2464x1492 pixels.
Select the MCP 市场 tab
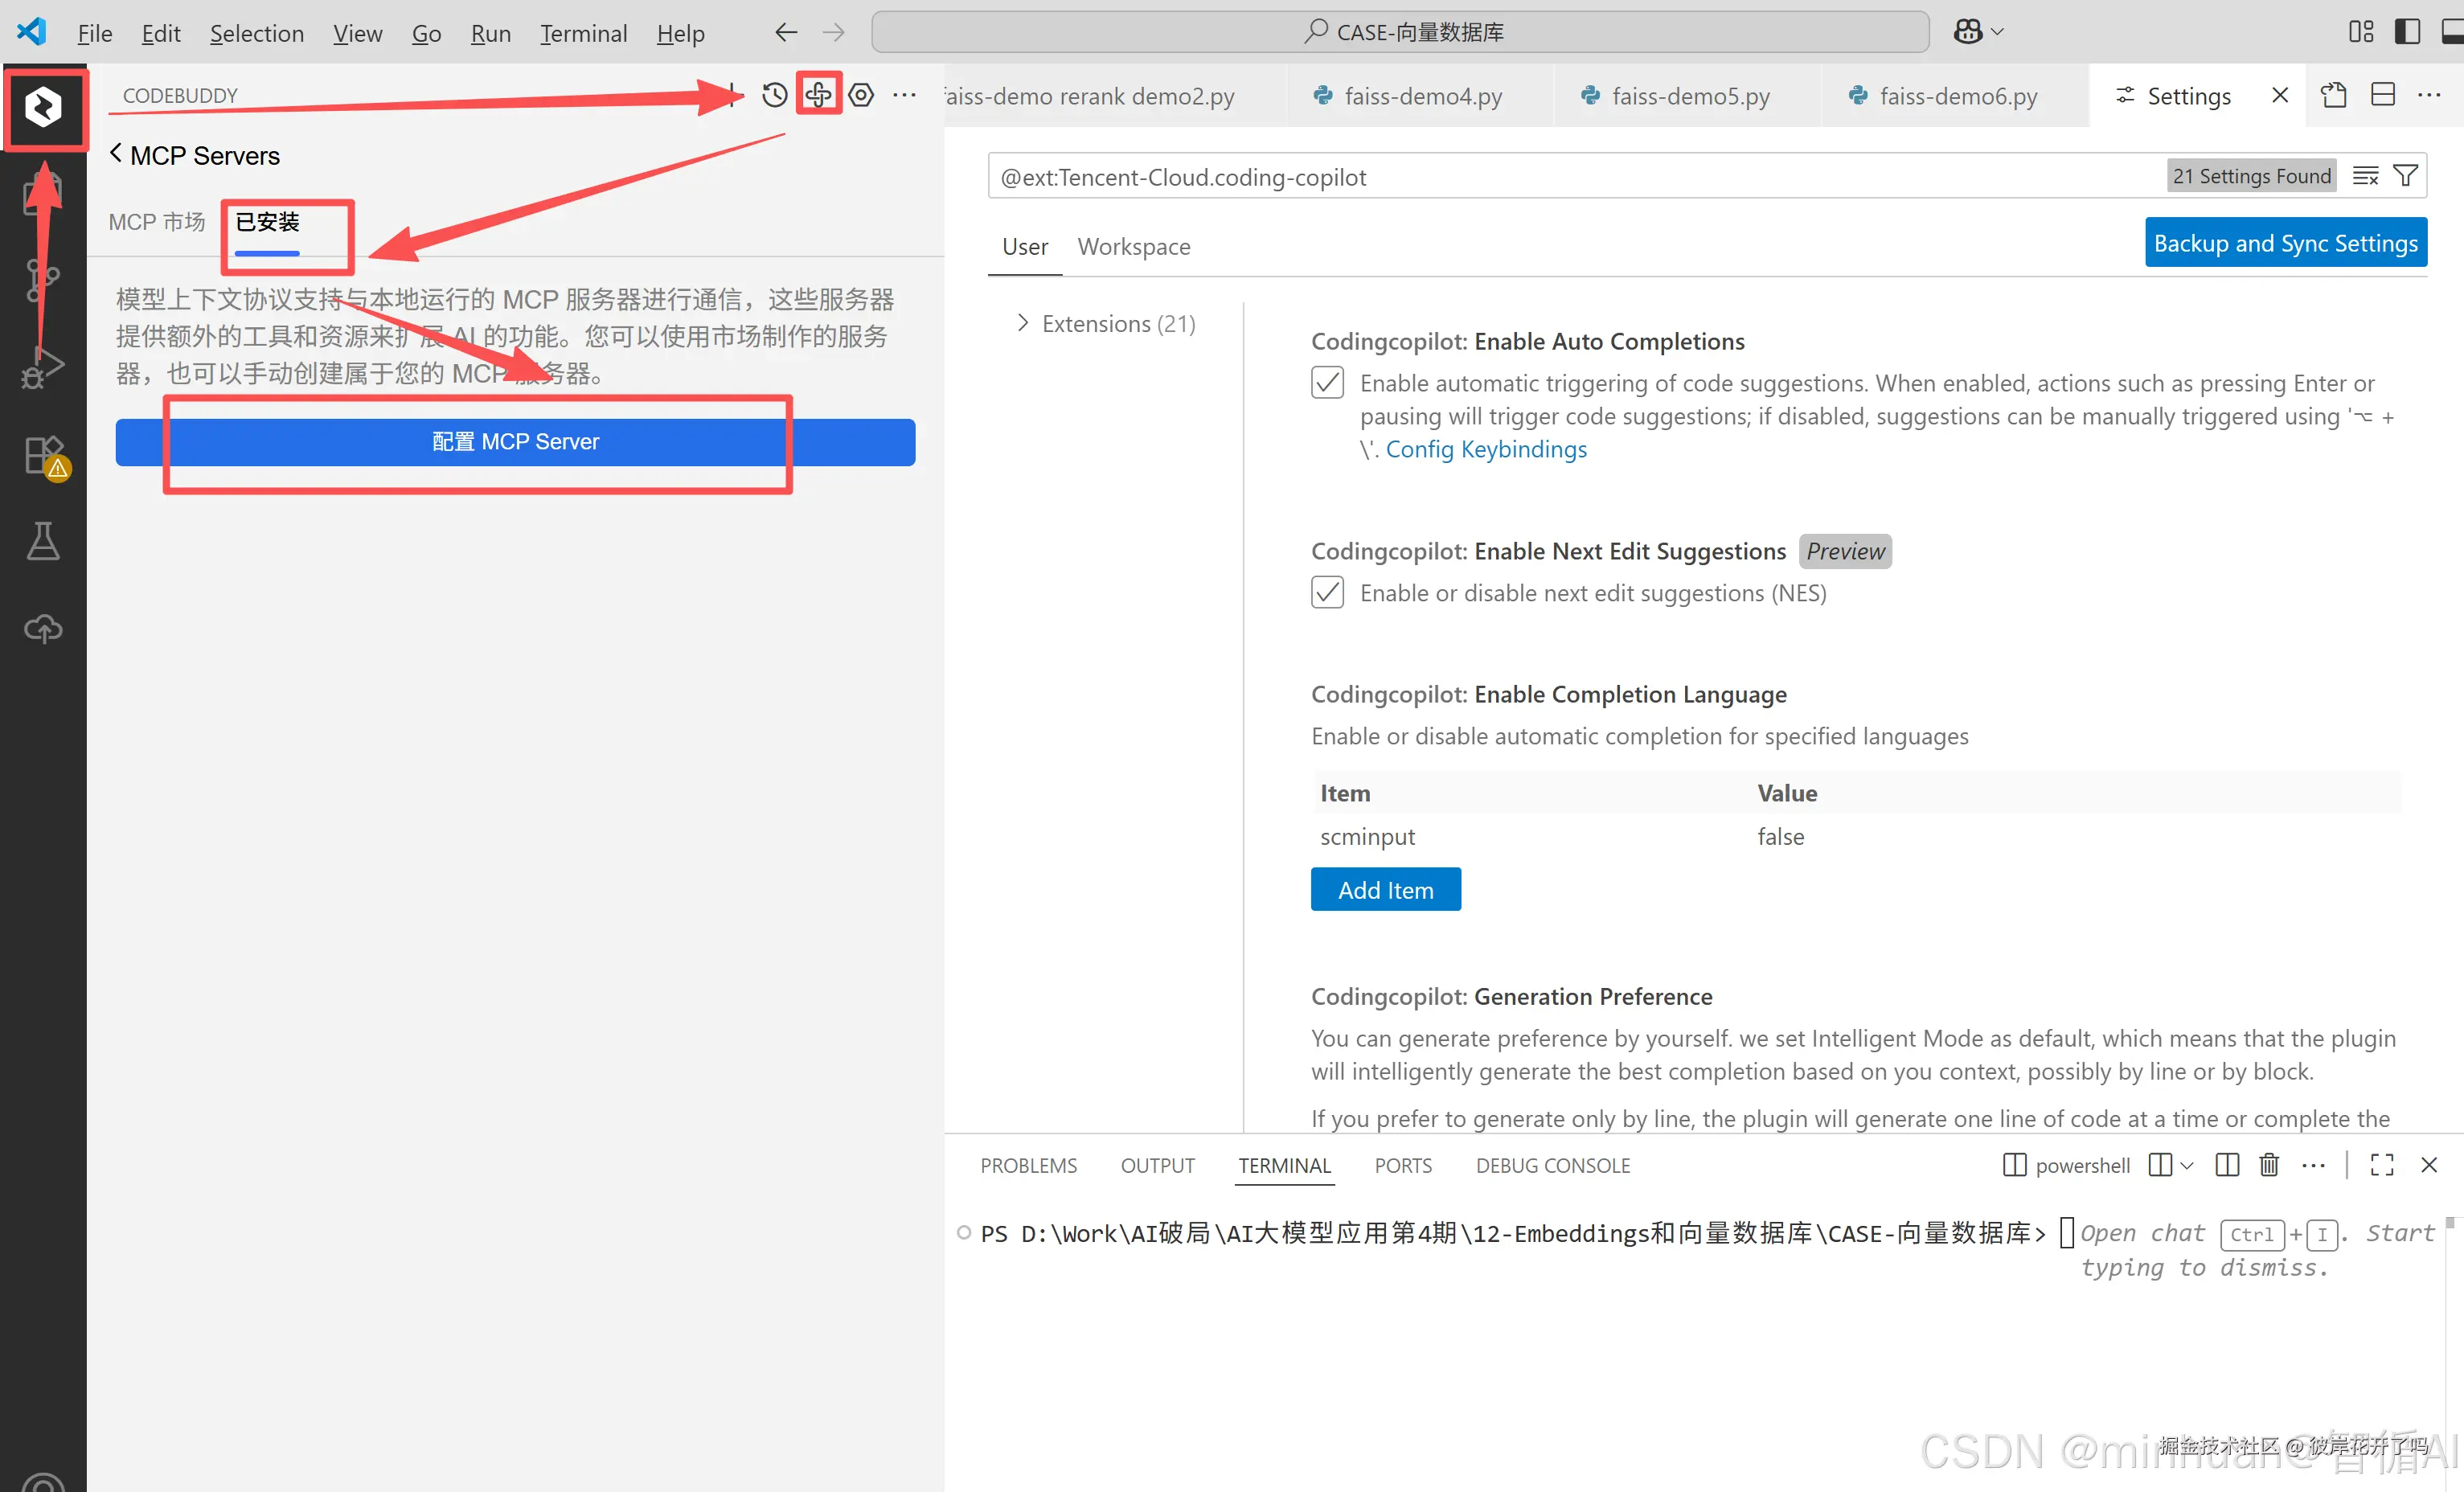156,222
